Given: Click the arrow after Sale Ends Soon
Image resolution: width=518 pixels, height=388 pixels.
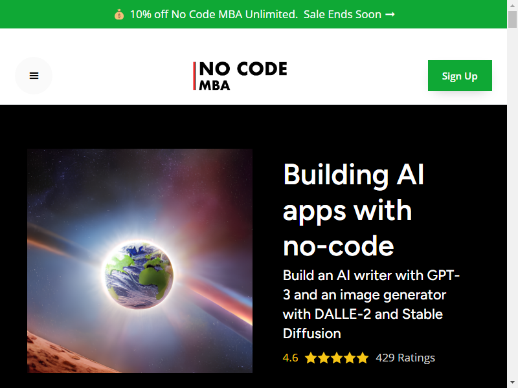Looking at the screenshot, I should point(390,14).
